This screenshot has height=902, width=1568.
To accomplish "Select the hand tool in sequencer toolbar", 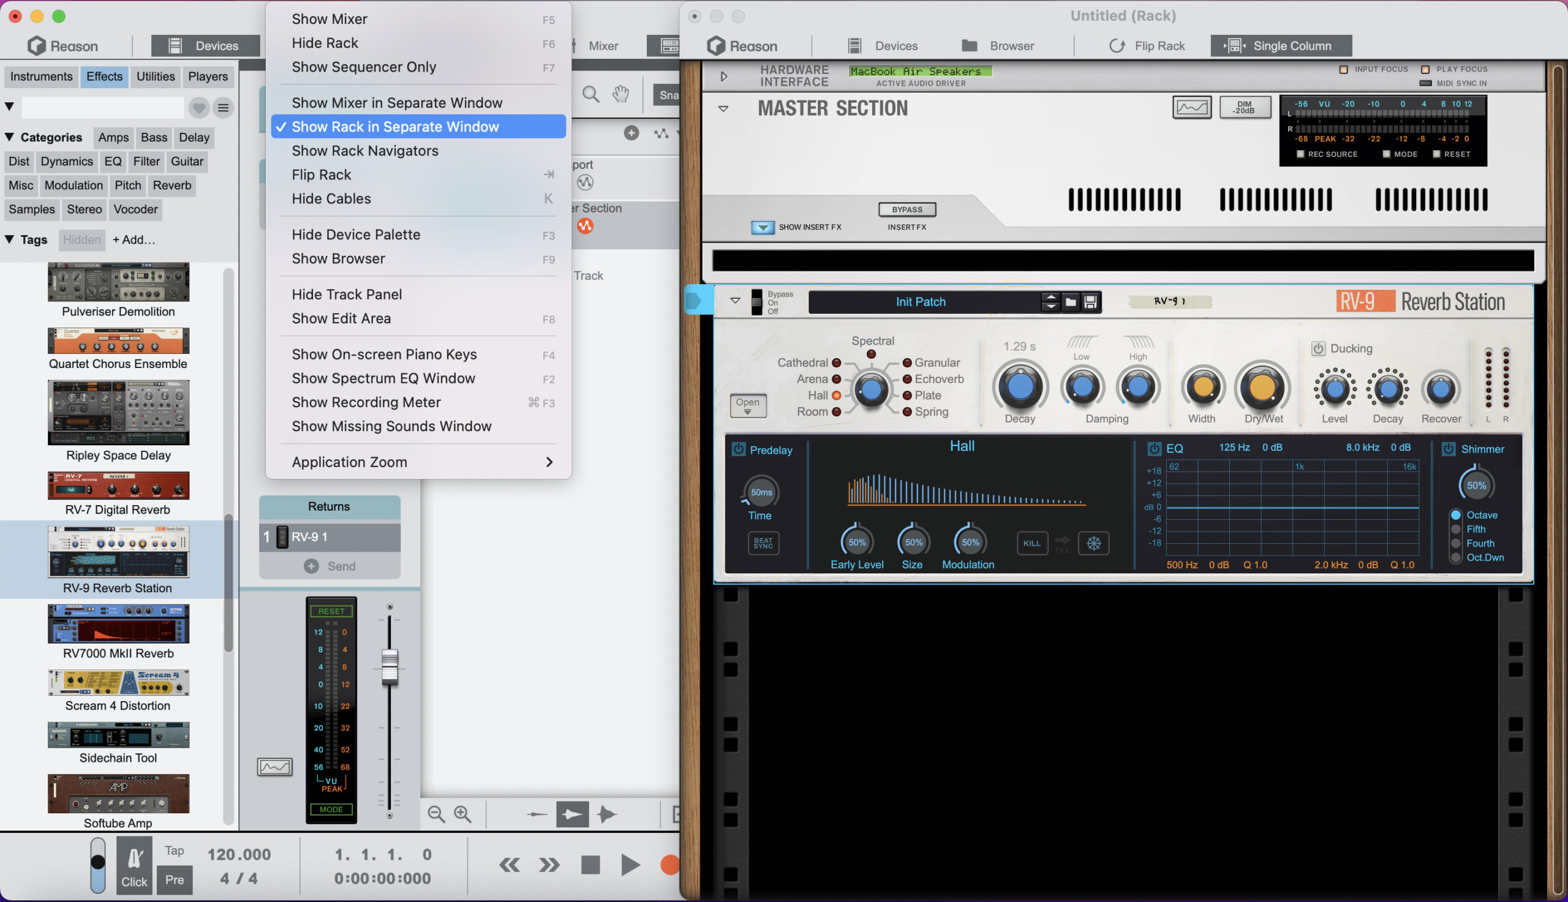I will click(620, 94).
